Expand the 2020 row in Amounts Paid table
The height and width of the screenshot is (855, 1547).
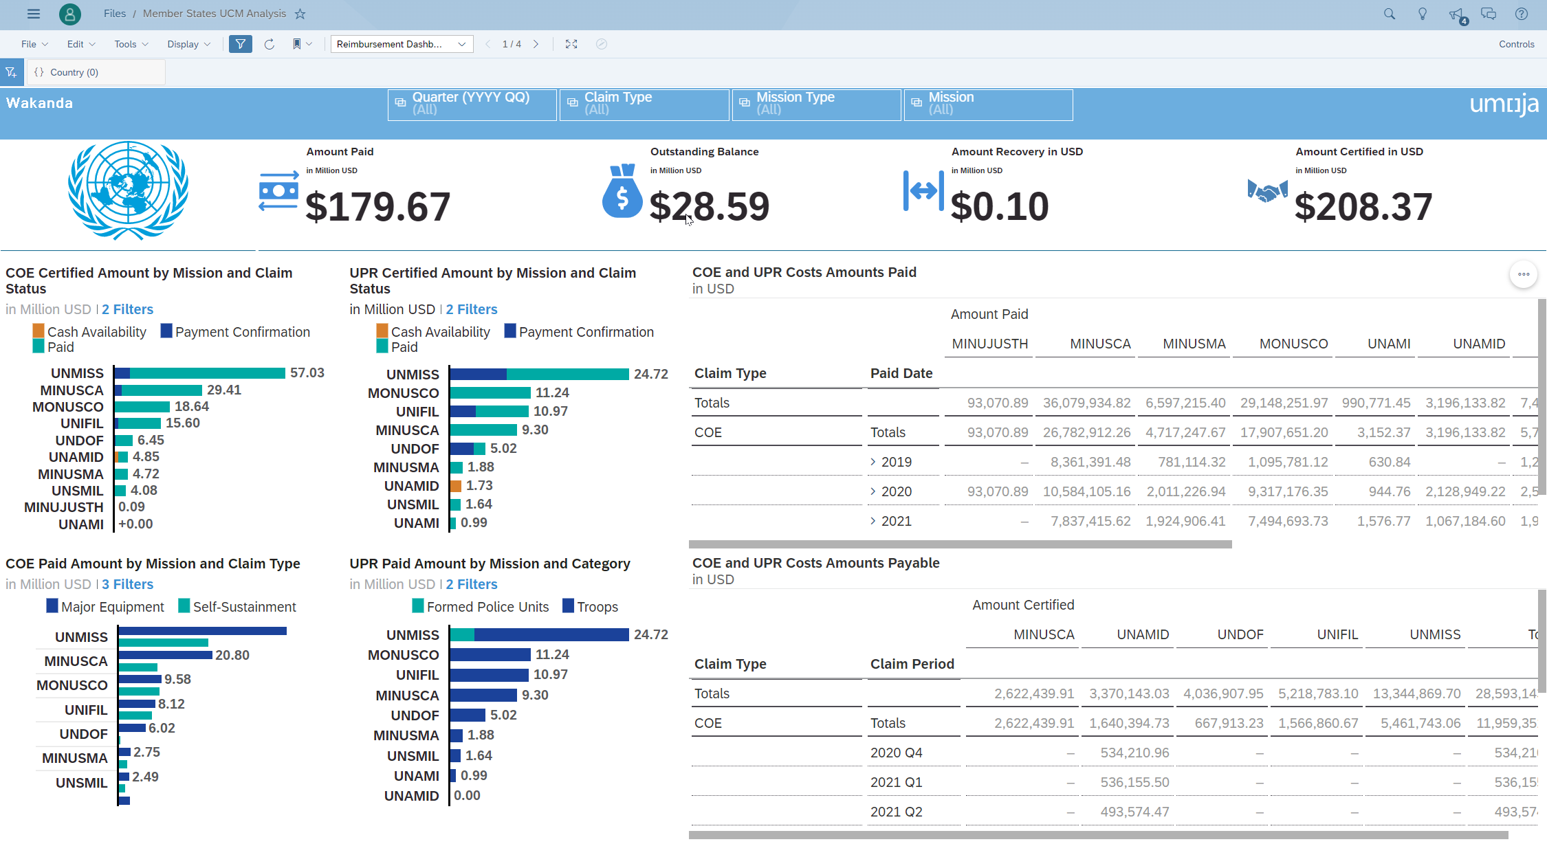click(873, 491)
